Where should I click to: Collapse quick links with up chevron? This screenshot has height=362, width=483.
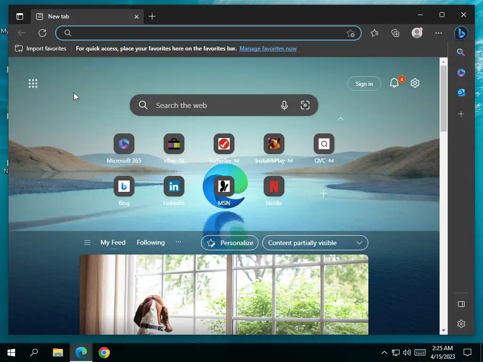(341, 118)
